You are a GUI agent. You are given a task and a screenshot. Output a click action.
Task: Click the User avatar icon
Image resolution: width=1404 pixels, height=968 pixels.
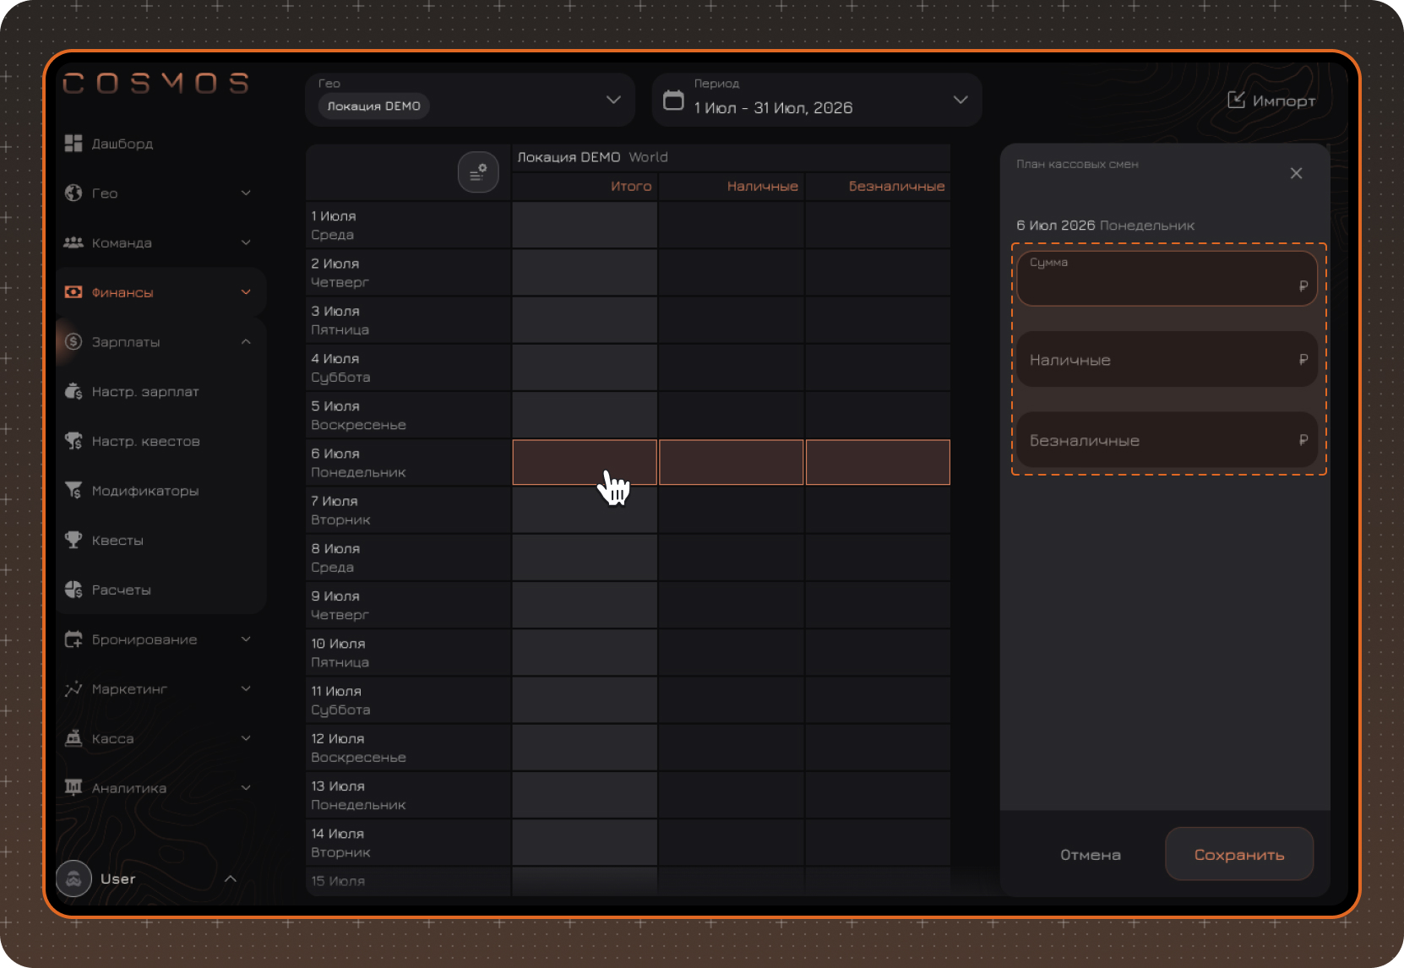tap(73, 879)
